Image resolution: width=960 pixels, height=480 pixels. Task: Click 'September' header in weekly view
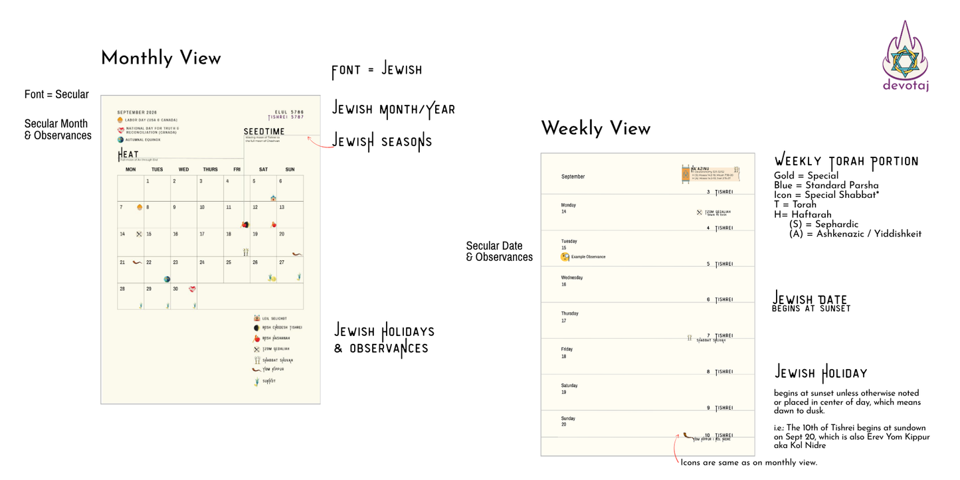tap(573, 177)
